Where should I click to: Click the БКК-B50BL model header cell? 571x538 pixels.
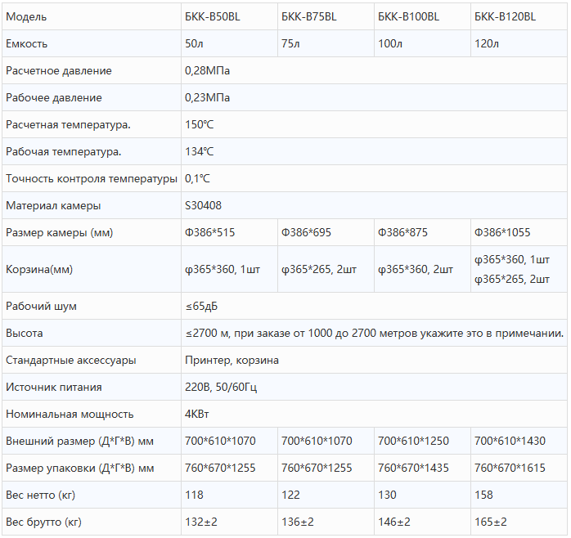pyautogui.click(x=213, y=16)
